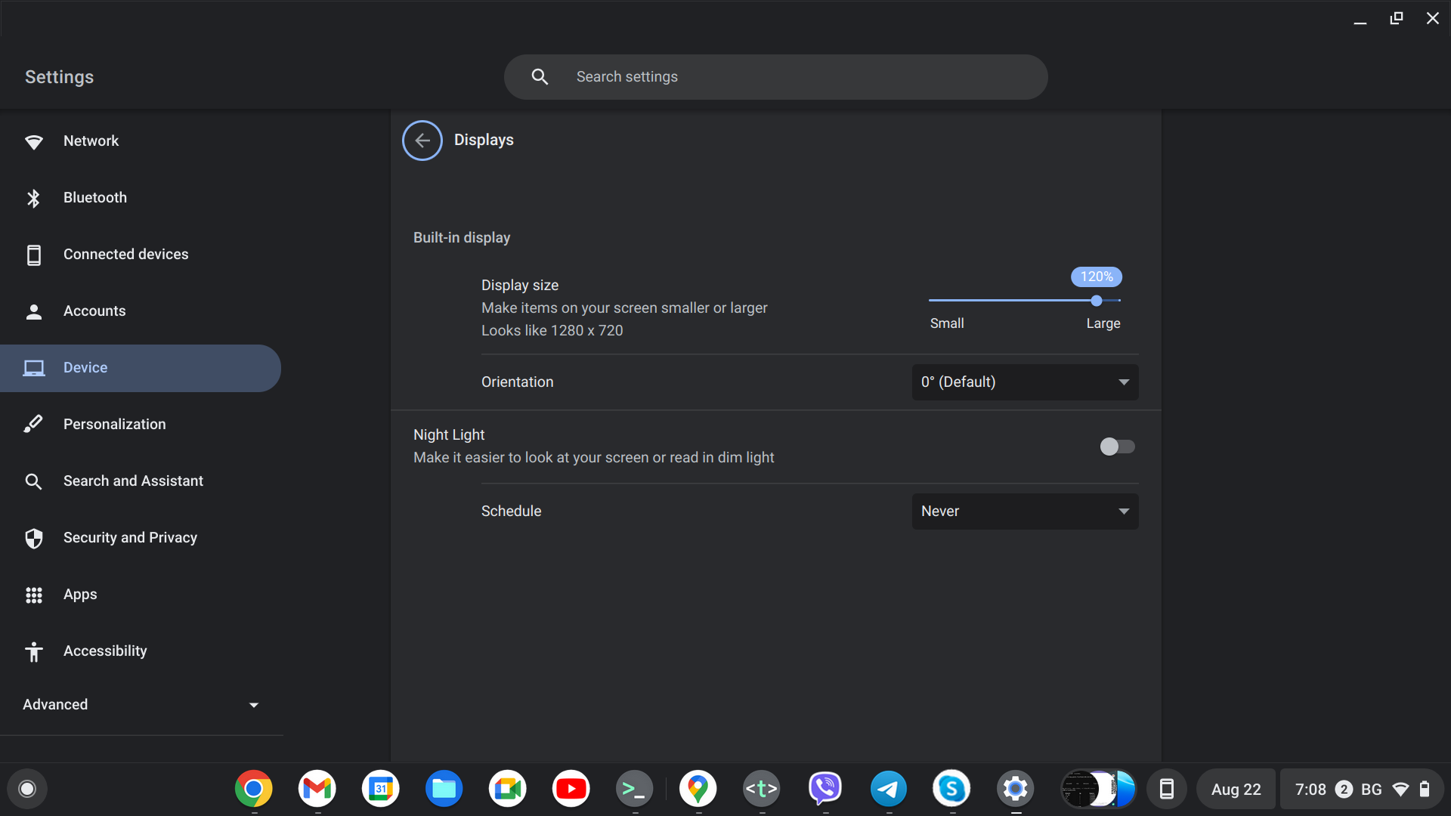Image resolution: width=1451 pixels, height=816 pixels.
Task: Open the Files app
Action: 444,789
